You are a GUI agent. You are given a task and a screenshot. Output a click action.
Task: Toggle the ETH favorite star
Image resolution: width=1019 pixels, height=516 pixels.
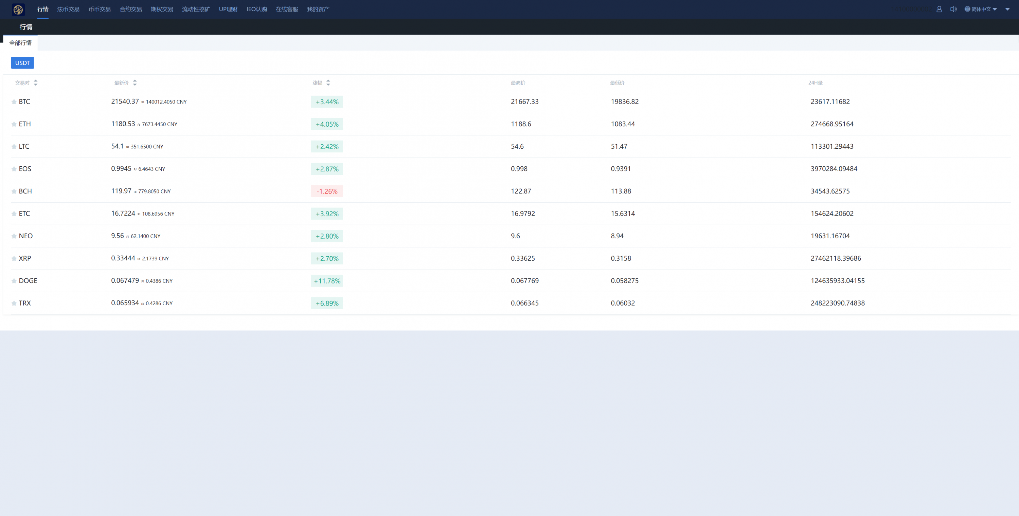pyautogui.click(x=14, y=124)
